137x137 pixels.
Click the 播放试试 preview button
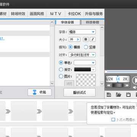(x=80, y=92)
